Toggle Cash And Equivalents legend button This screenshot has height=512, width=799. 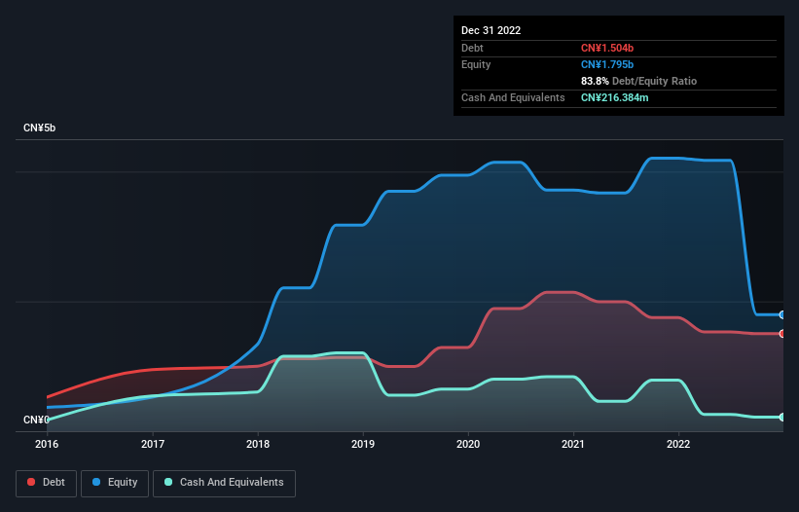tap(224, 483)
